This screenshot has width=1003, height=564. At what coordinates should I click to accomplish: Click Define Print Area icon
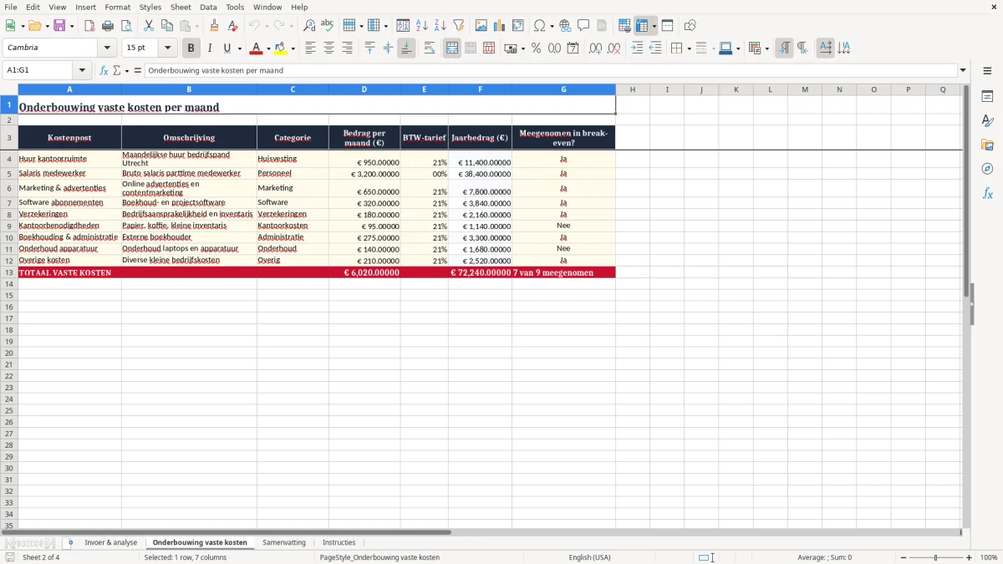point(624,26)
